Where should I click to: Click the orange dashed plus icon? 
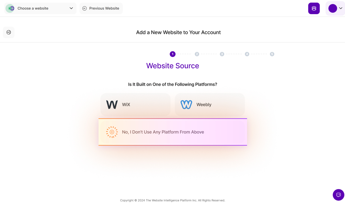112,132
